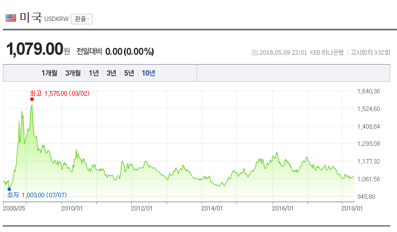Viewport: 397px width, 232px height.
Task: Click the 2018.05.09 22:01 timestamp
Action: (283, 52)
